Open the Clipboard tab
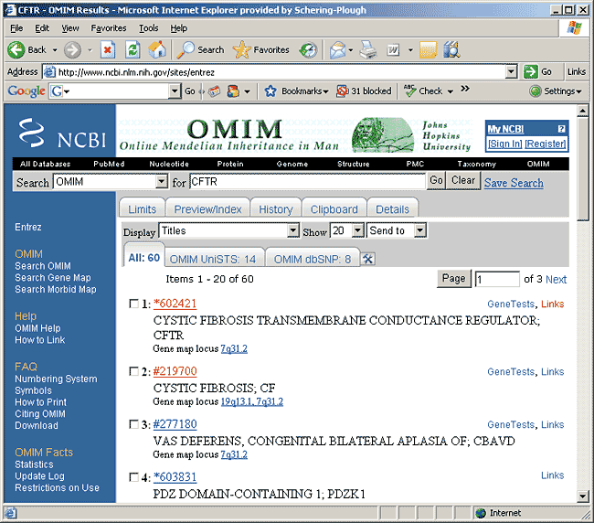 (334, 209)
